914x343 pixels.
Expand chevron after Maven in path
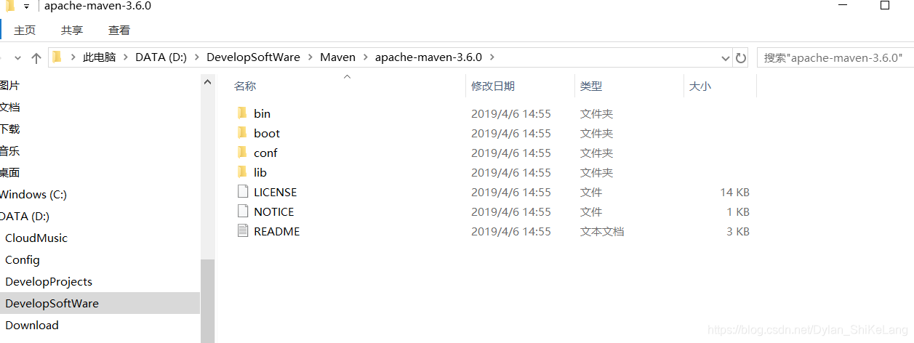366,57
